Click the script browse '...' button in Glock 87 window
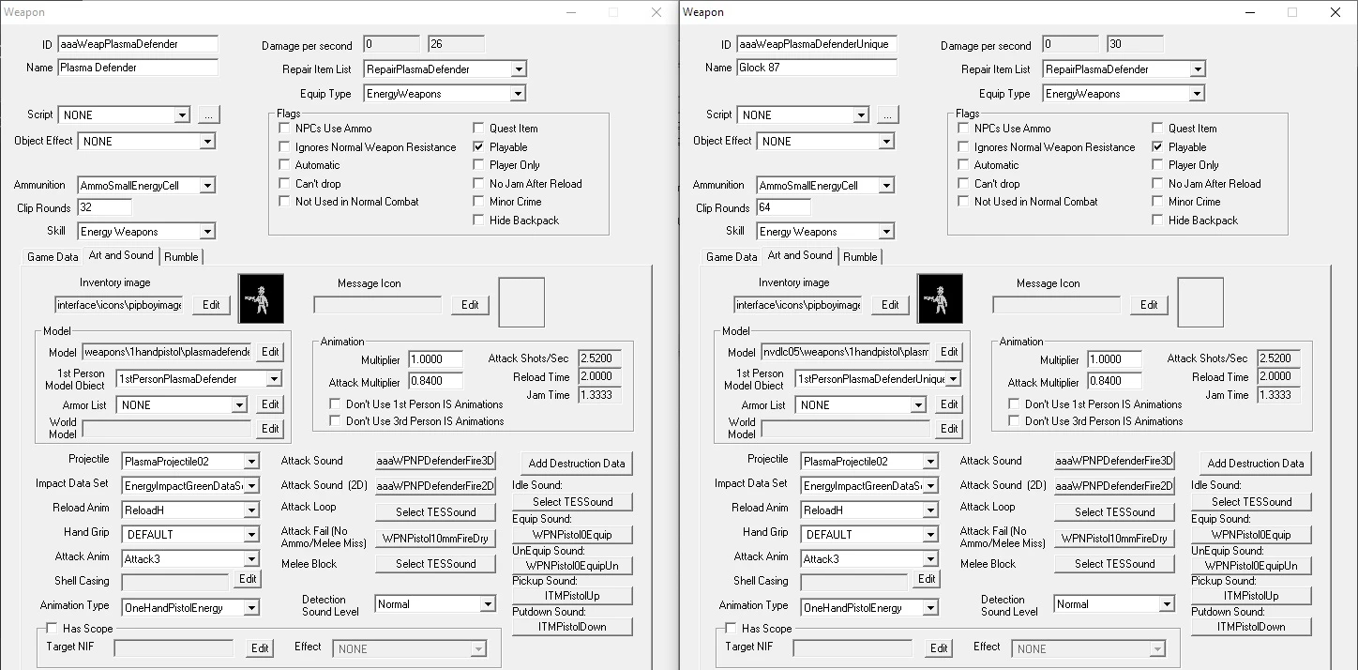 tap(887, 114)
